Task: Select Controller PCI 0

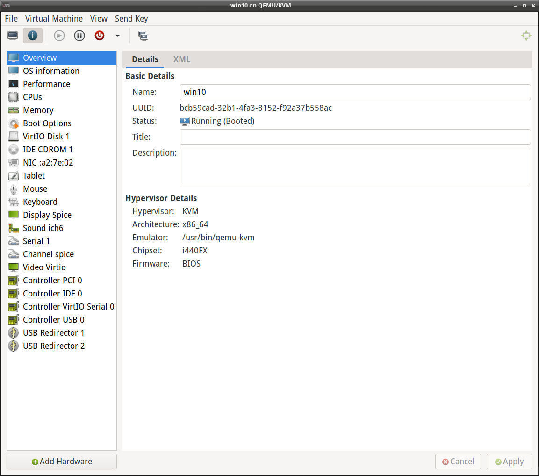Action: 62,280
